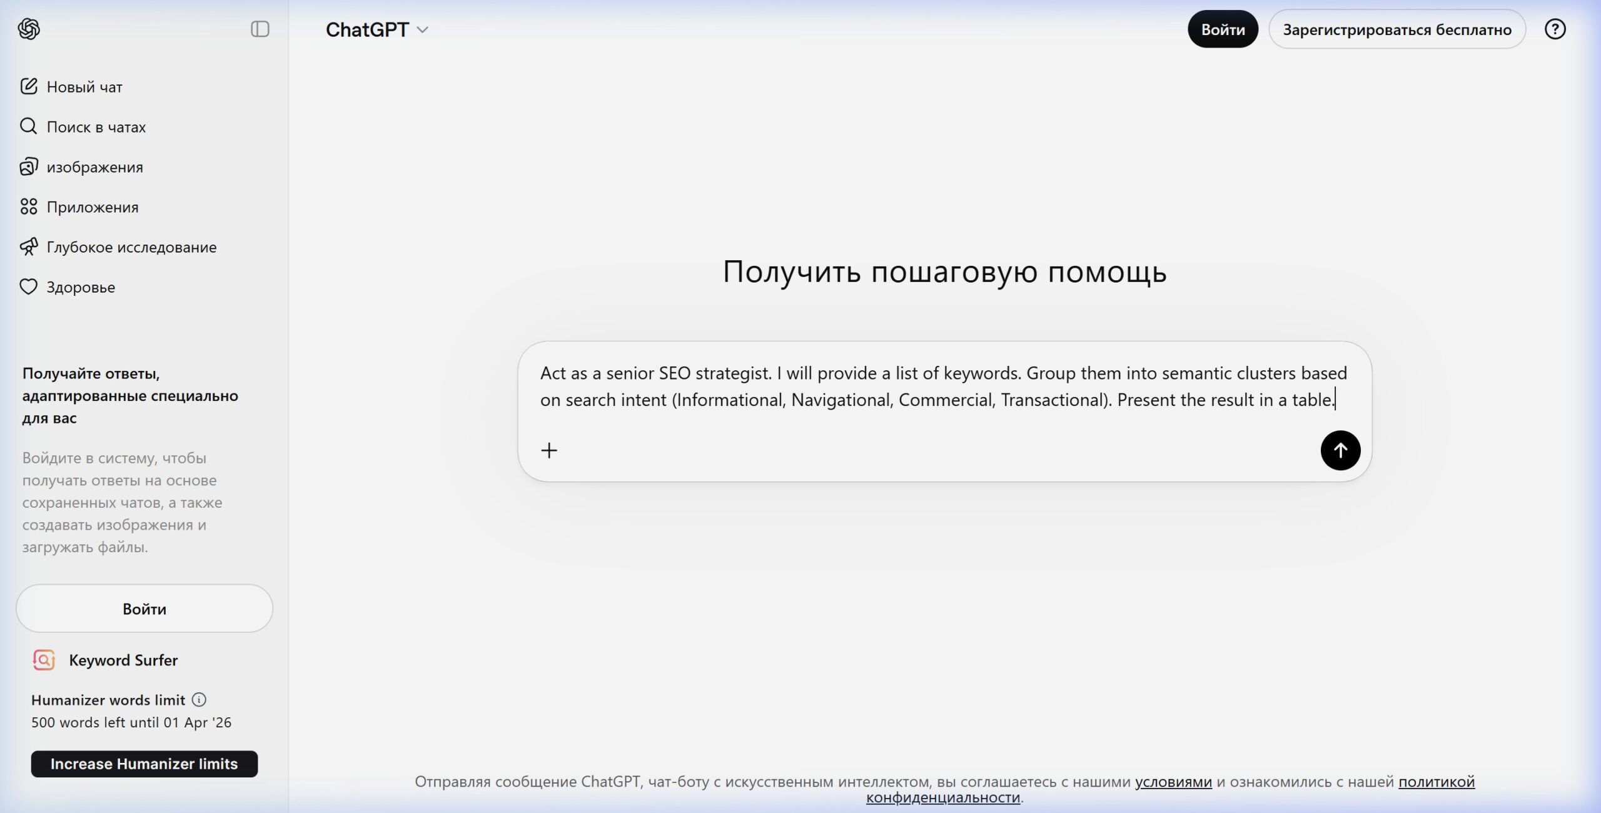
Task: Send the prompt with the arrow button
Action: [x=1340, y=450]
